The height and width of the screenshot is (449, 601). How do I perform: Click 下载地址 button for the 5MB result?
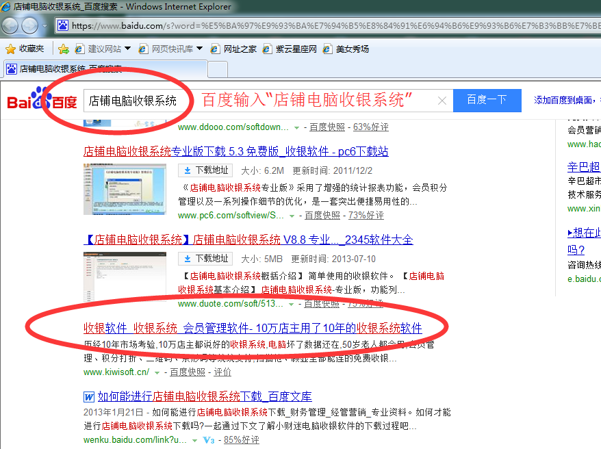pos(206,259)
